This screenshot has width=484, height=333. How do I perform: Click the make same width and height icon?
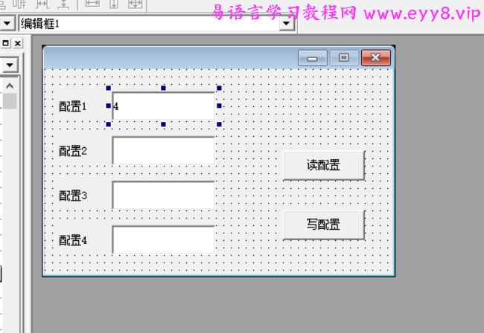[136, 4]
